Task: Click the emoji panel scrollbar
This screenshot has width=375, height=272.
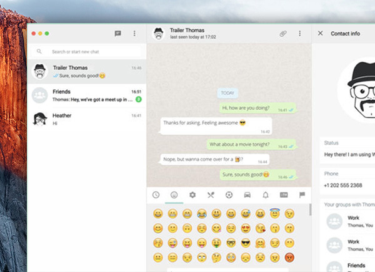Action: [310, 210]
